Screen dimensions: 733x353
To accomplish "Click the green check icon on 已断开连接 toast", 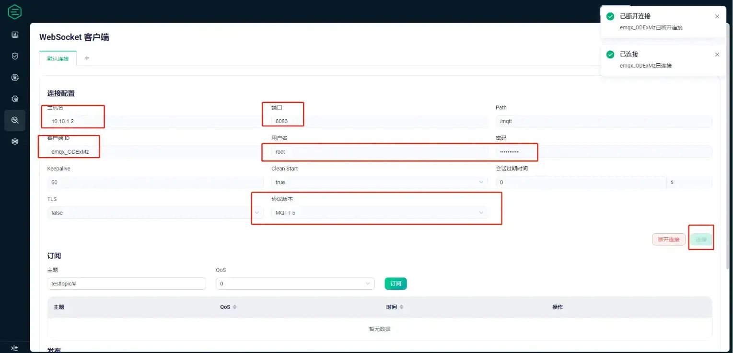I will (x=610, y=16).
